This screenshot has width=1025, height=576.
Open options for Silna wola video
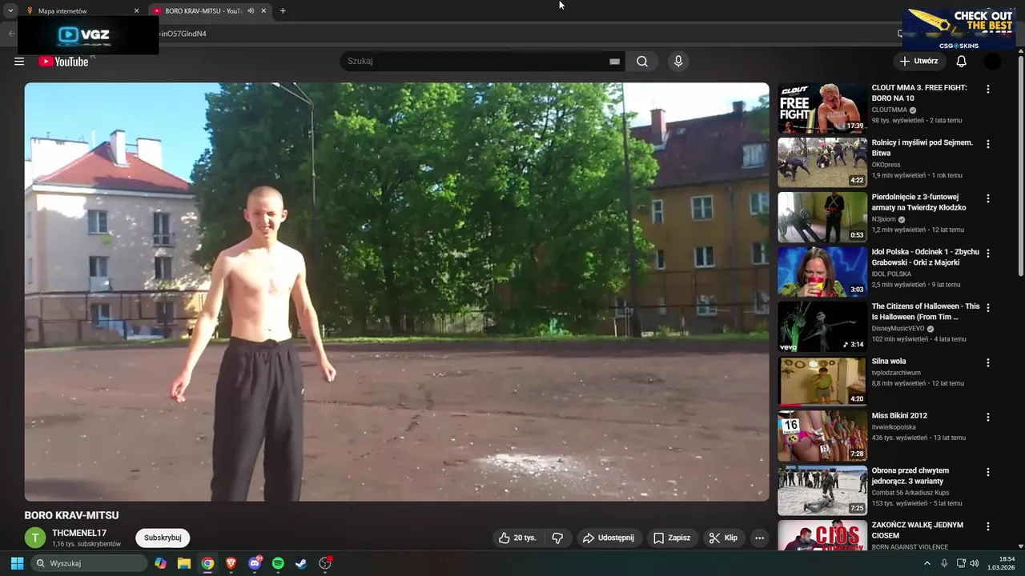pos(988,362)
